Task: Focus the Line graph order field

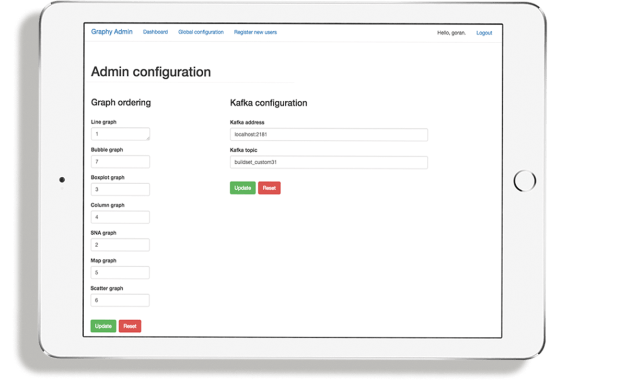Action: click(120, 134)
